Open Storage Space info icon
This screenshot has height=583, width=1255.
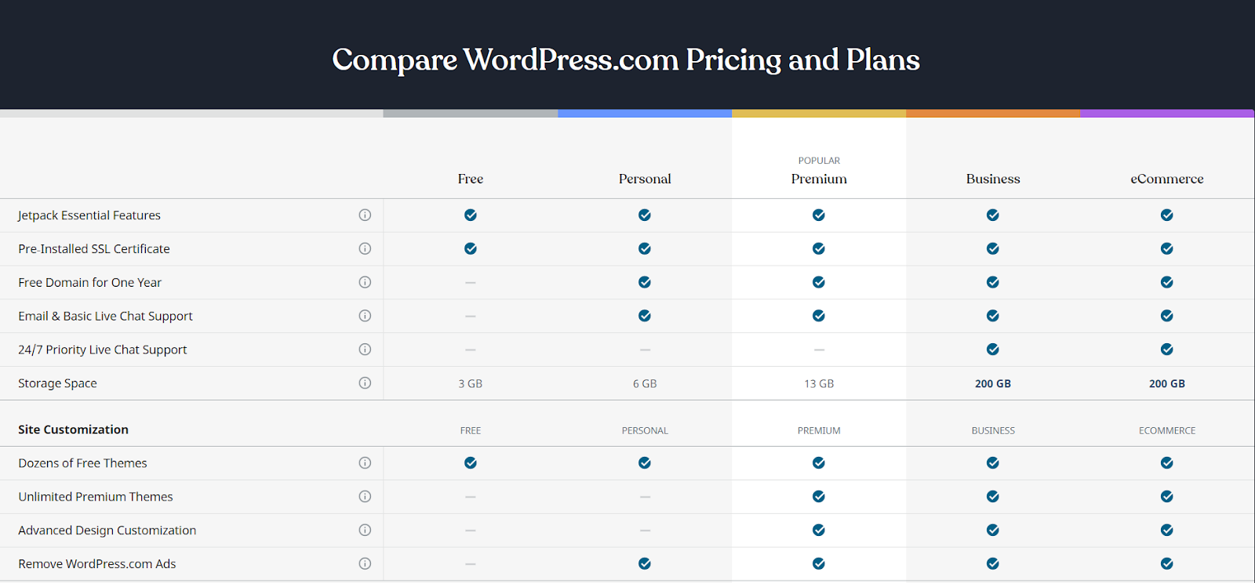point(365,383)
